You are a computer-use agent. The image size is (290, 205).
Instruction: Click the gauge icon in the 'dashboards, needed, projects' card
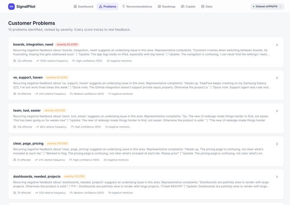pos(71,193)
